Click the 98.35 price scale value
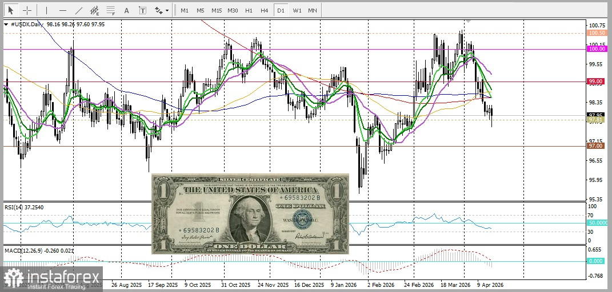Screen dimensions: 612x292 click(597, 103)
